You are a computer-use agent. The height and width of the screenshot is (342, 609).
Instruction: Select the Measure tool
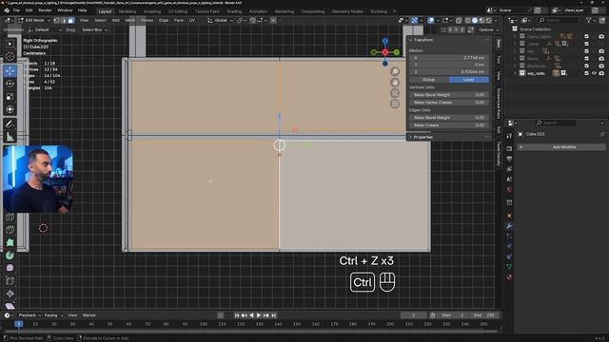(10, 137)
